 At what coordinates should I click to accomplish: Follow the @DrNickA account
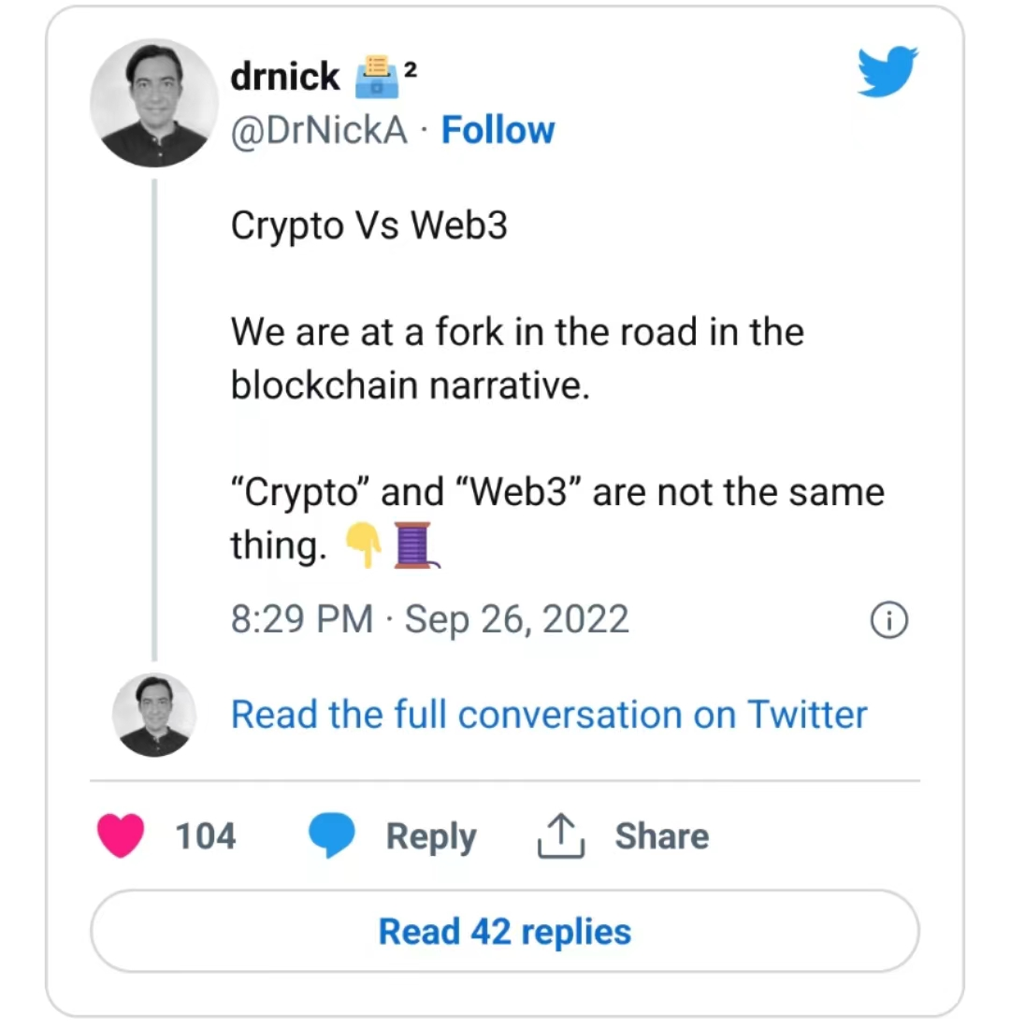coord(498,130)
